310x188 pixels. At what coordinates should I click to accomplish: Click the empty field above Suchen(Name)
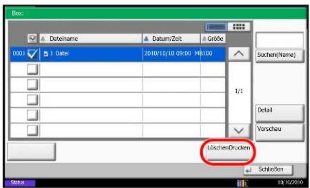tap(280, 41)
